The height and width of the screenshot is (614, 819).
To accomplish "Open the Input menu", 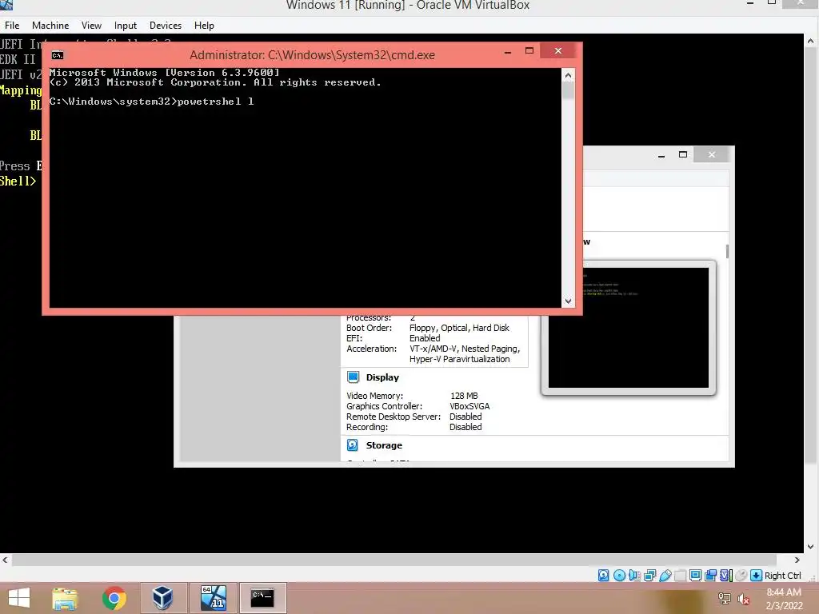I will pos(126,25).
